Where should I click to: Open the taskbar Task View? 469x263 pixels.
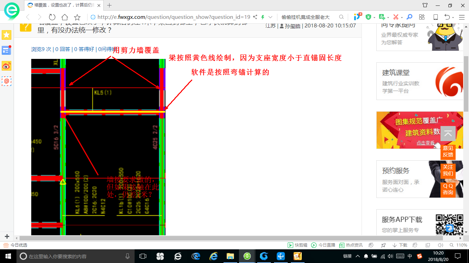[x=143, y=256]
